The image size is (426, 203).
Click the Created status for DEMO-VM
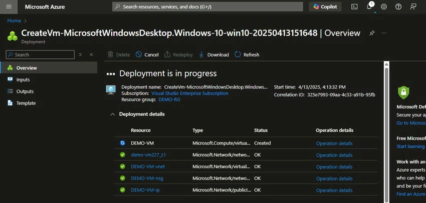click(263, 143)
